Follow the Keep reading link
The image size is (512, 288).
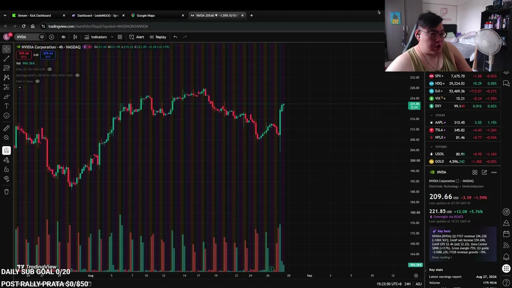pyautogui.click(x=442, y=258)
